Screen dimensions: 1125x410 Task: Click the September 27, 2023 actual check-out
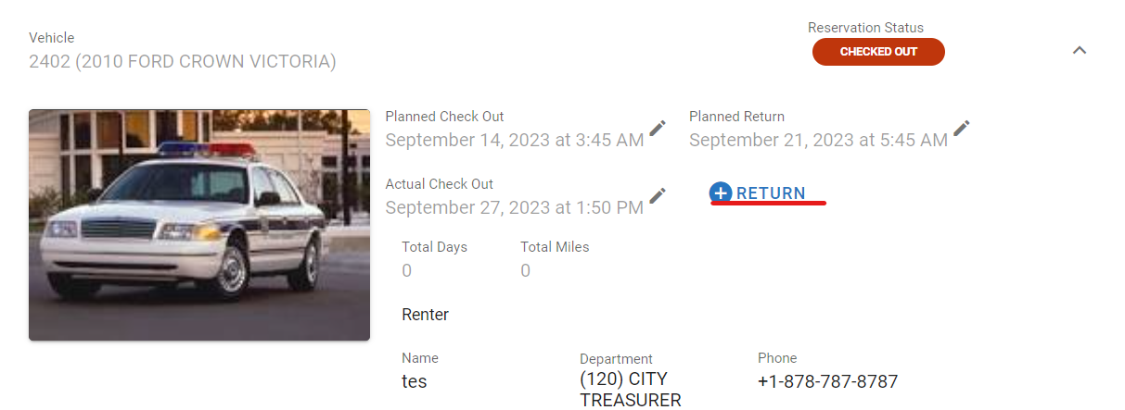pyautogui.click(x=514, y=207)
